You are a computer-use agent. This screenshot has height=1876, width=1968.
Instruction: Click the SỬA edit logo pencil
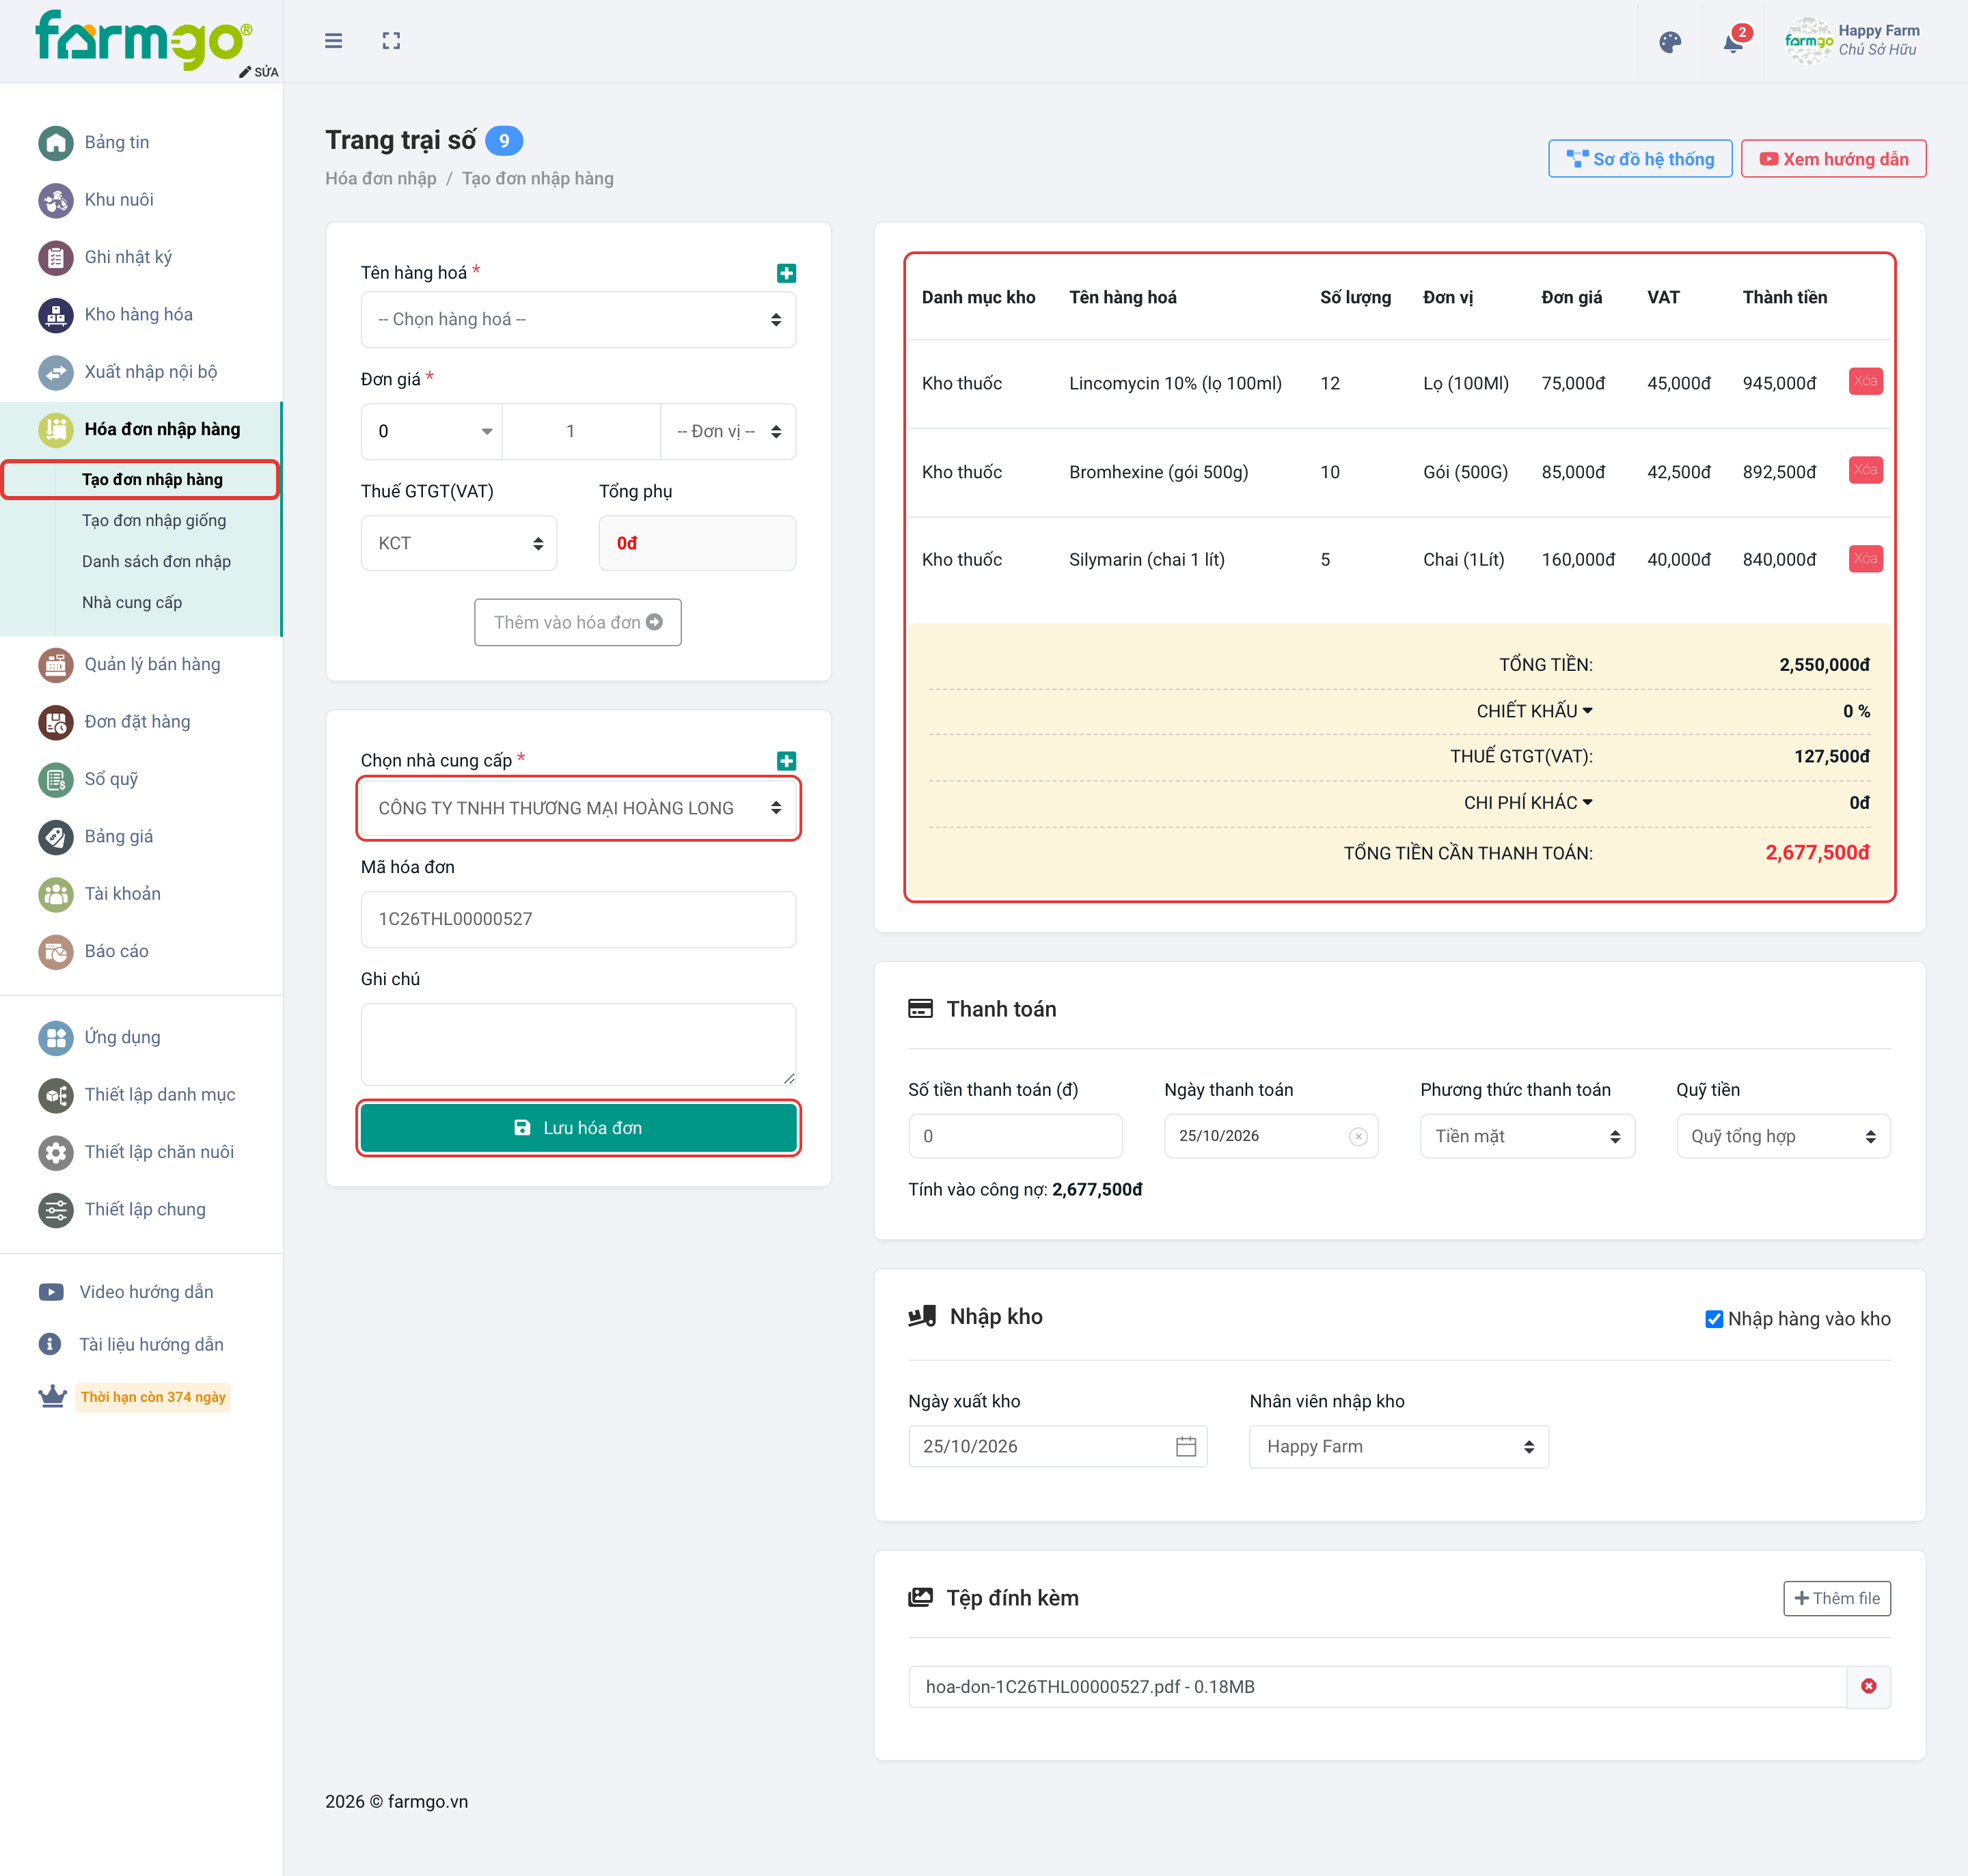click(x=259, y=72)
